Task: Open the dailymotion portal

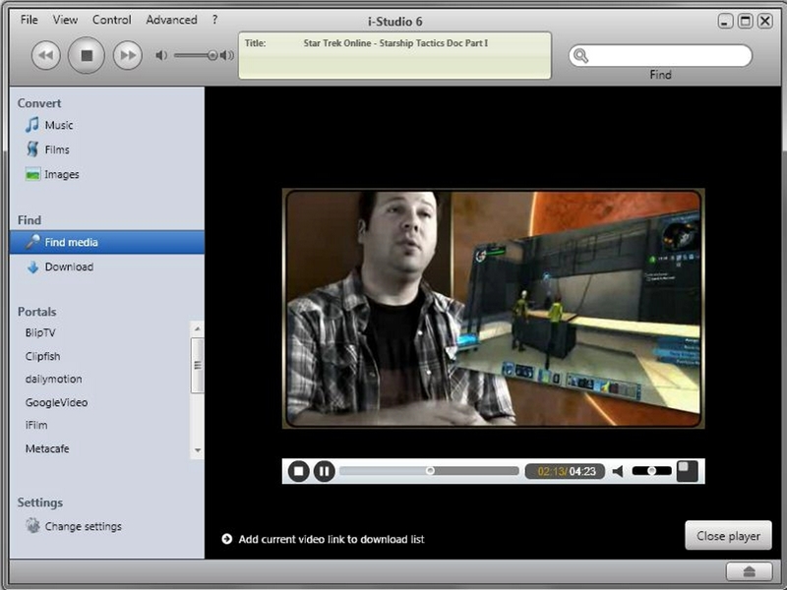Action: (x=54, y=380)
